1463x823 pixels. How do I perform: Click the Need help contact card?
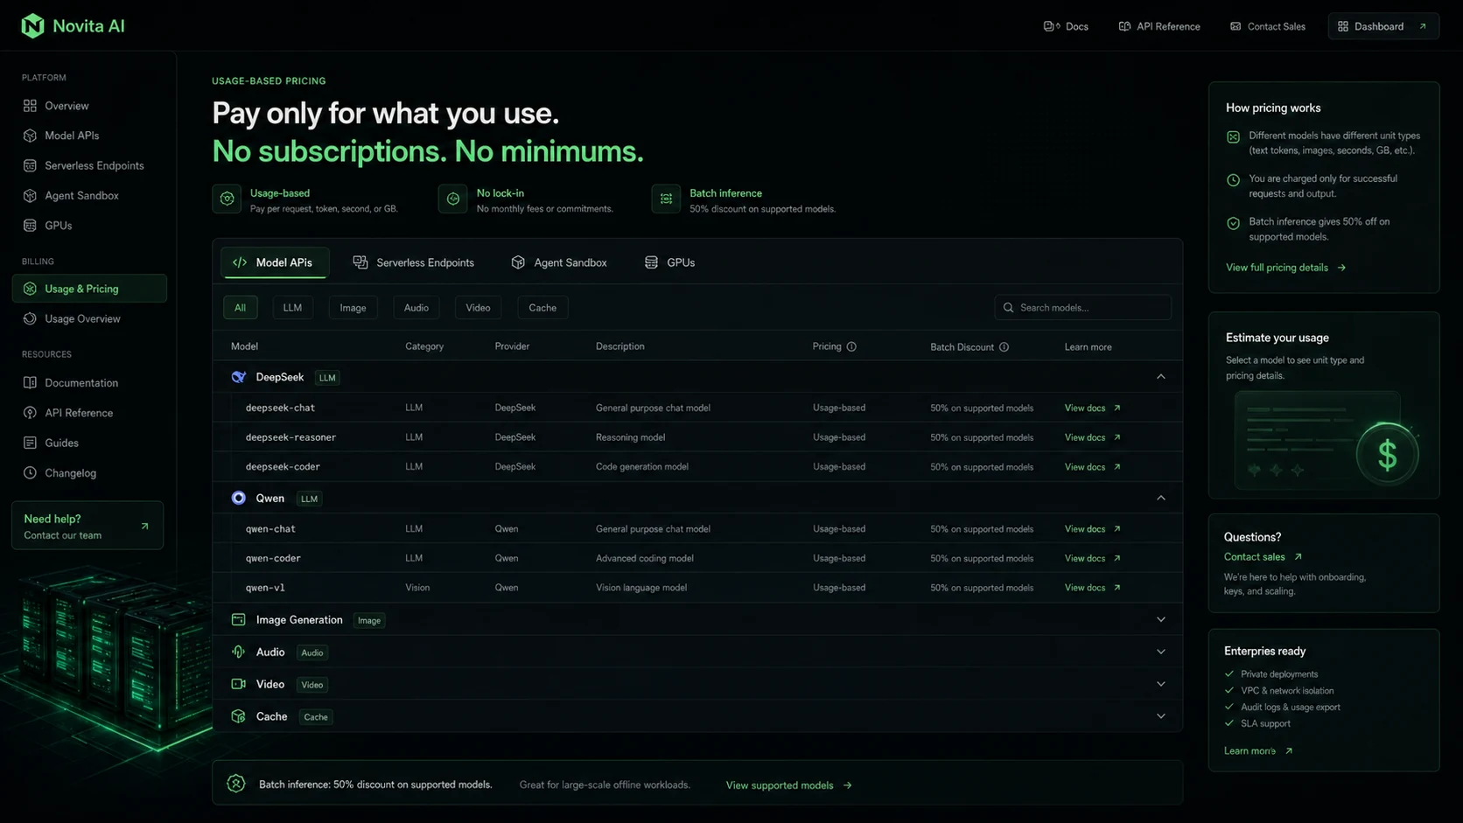click(x=87, y=526)
